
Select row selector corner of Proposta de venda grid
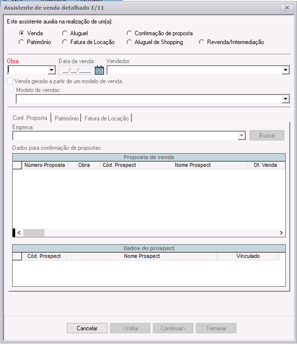click(x=17, y=165)
